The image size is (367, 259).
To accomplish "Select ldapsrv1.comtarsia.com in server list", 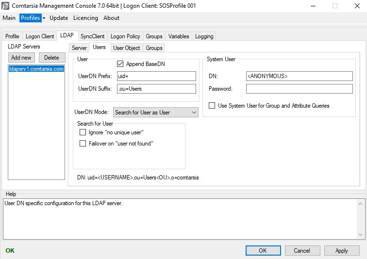I will [x=36, y=69].
